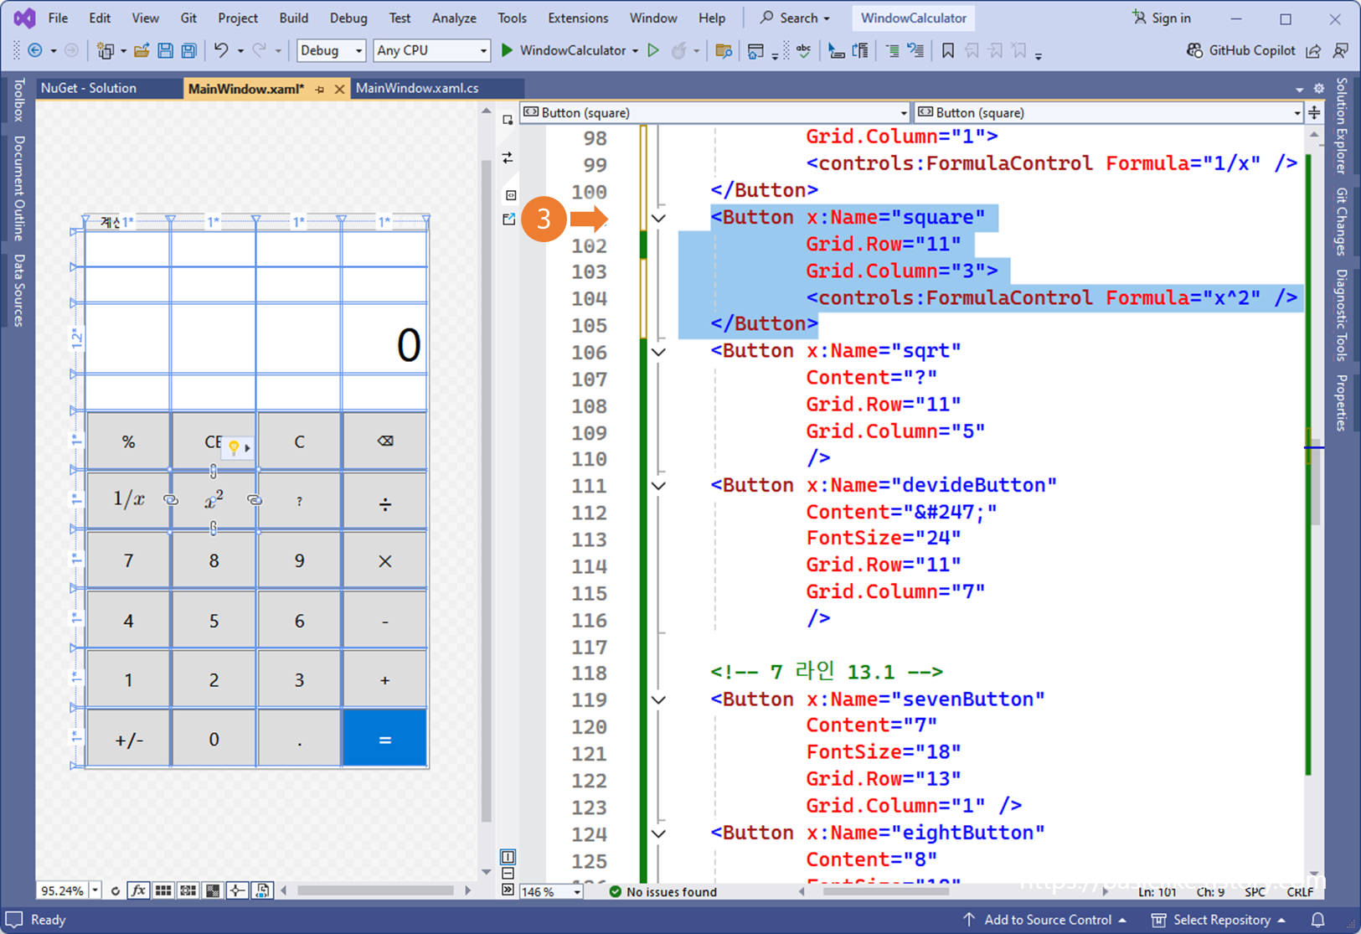Image resolution: width=1361 pixels, height=934 pixels.
Task: Open the designer zoom 95.24% dropdown
Action: click(95, 890)
